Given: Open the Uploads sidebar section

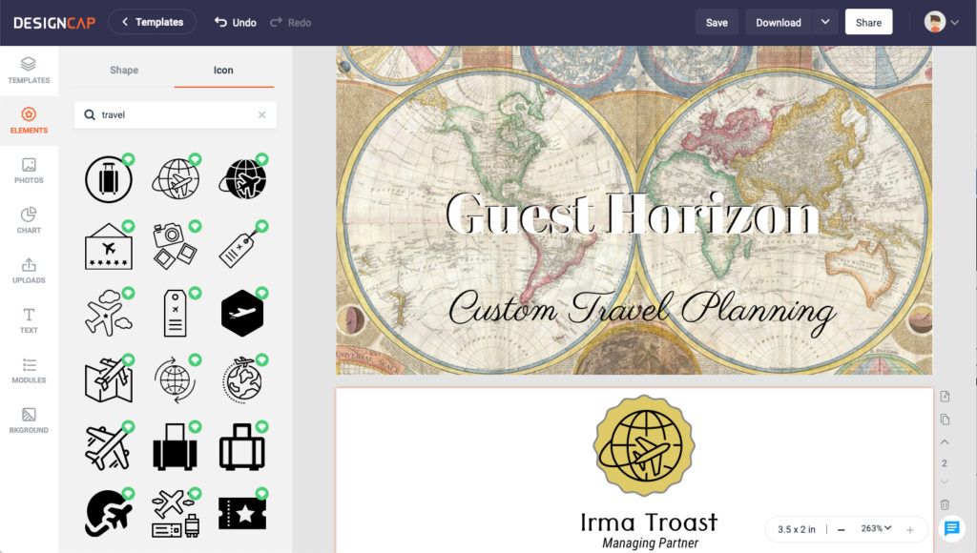Looking at the screenshot, I should tap(29, 270).
